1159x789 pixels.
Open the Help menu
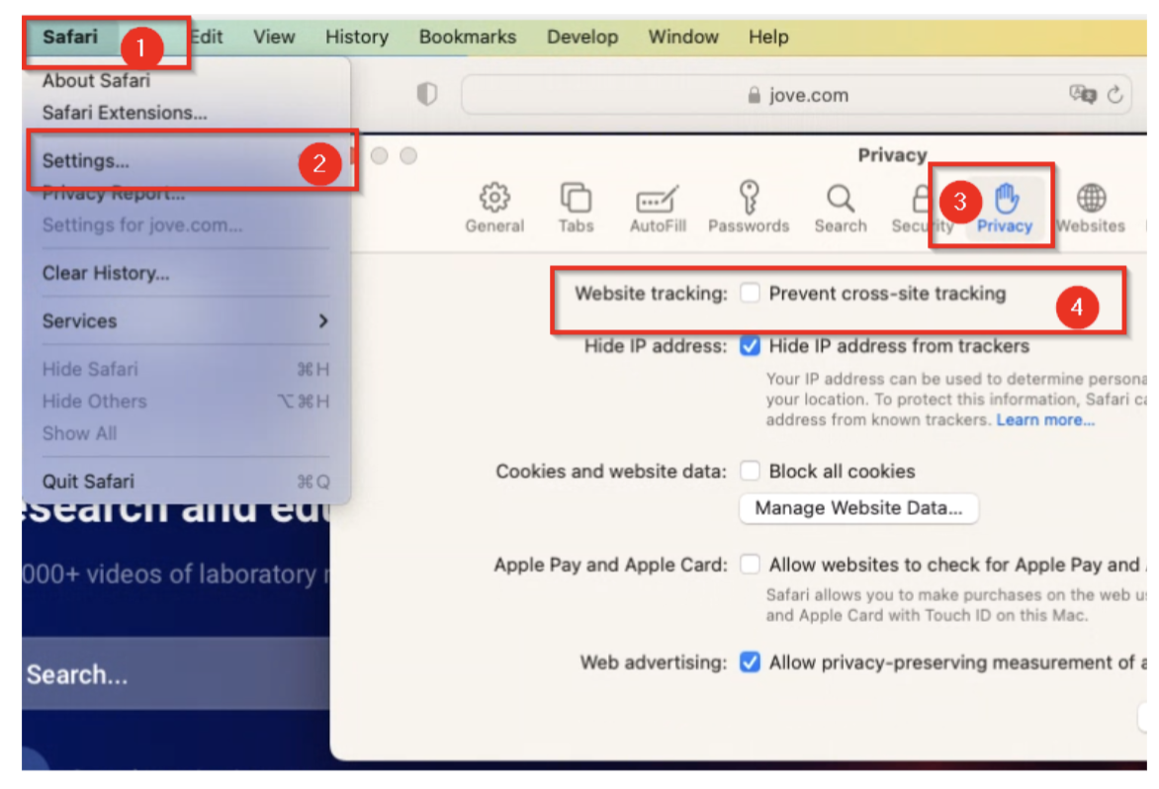tap(768, 37)
